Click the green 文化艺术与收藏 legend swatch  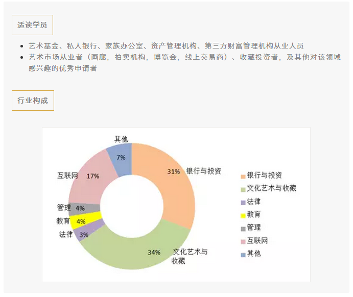point(243,189)
